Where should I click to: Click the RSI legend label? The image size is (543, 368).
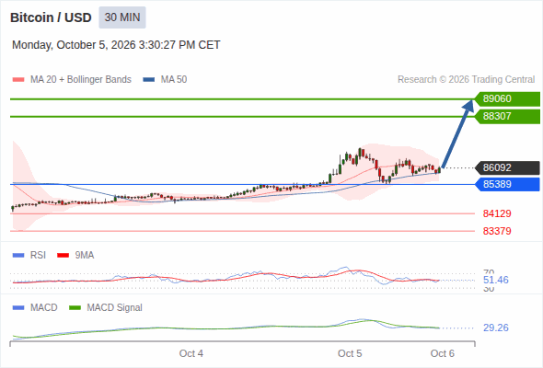coord(38,255)
